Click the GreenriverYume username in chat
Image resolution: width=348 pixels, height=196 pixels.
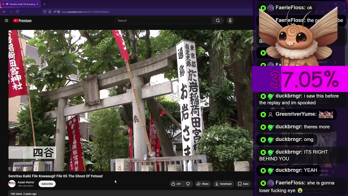point(296,114)
